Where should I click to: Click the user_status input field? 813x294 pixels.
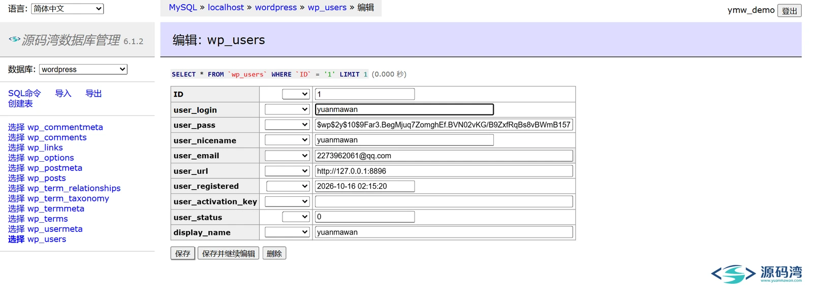(x=365, y=217)
